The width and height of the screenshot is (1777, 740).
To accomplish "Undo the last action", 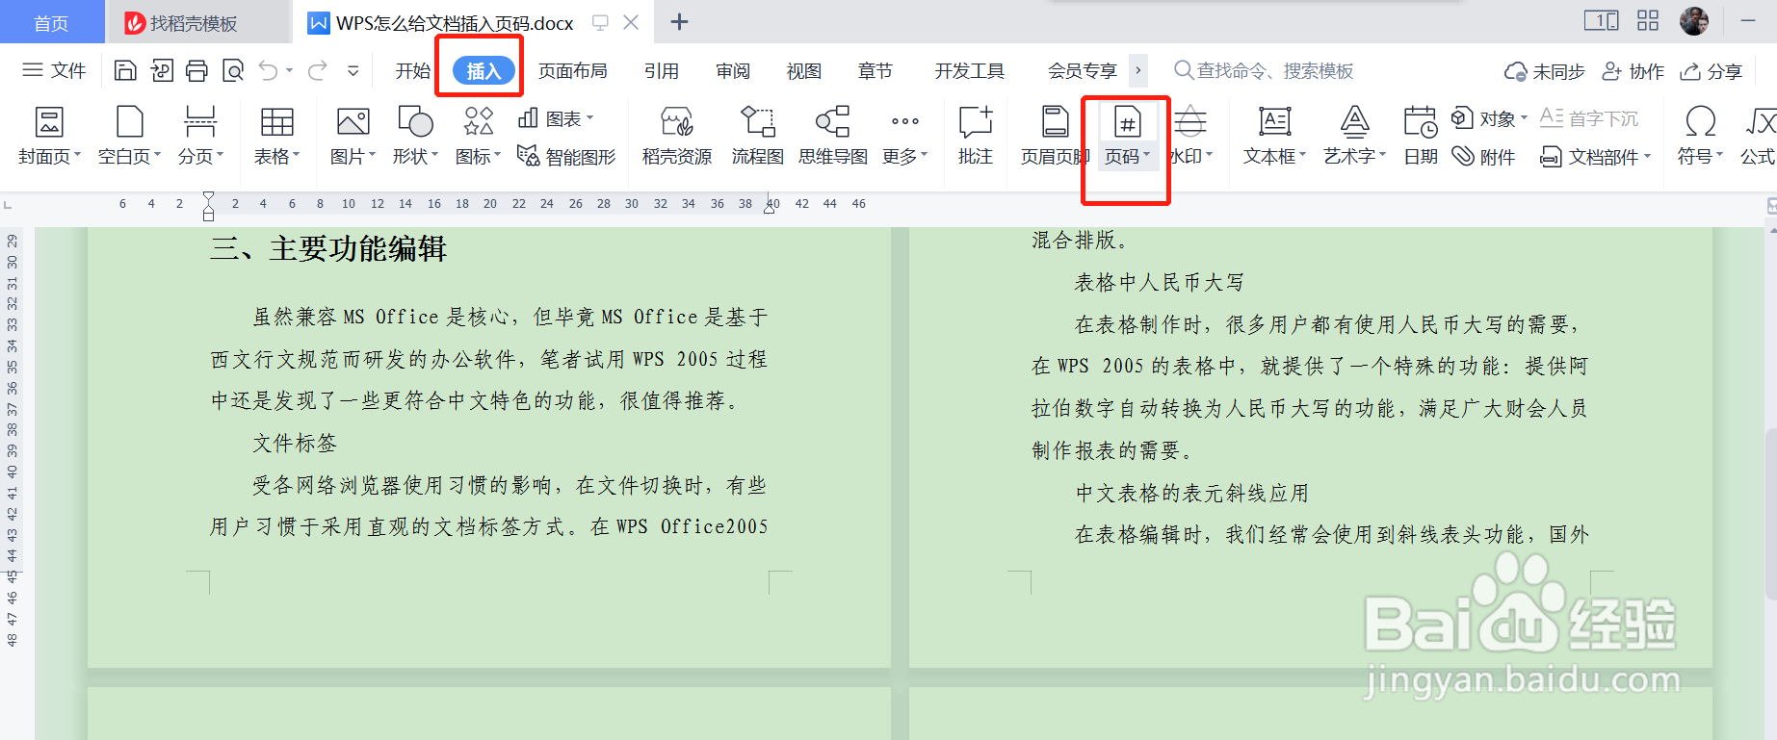I will click(x=269, y=70).
